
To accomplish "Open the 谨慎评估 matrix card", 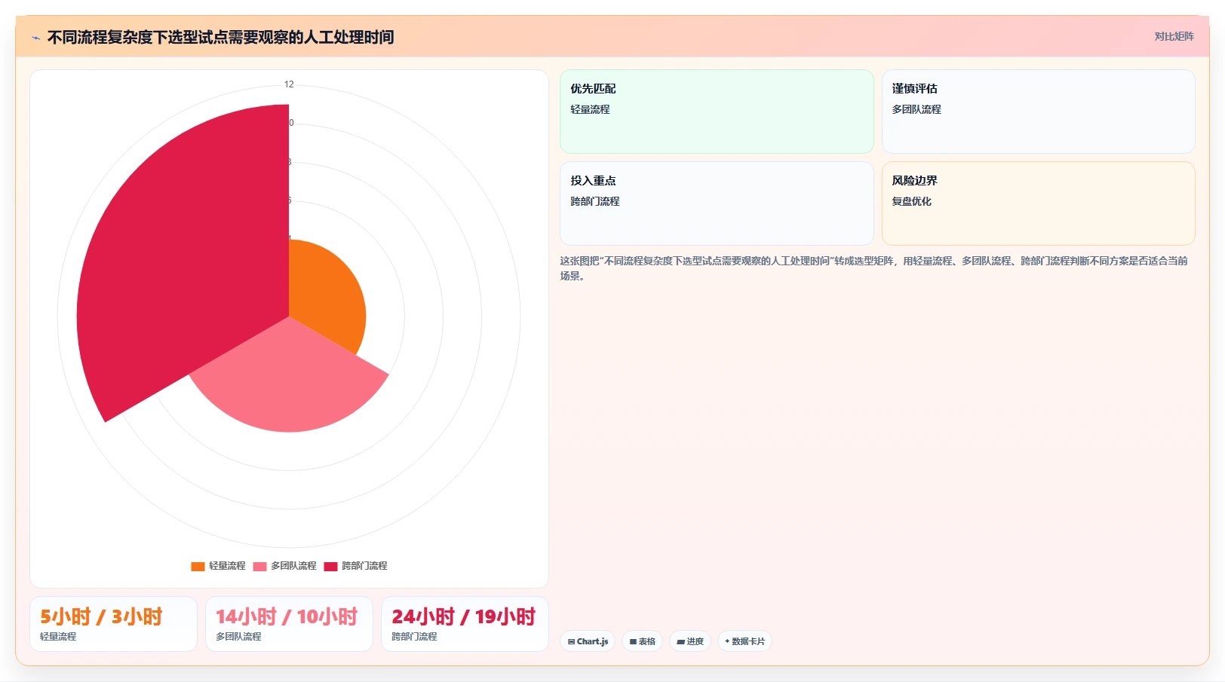I will [x=1038, y=112].
